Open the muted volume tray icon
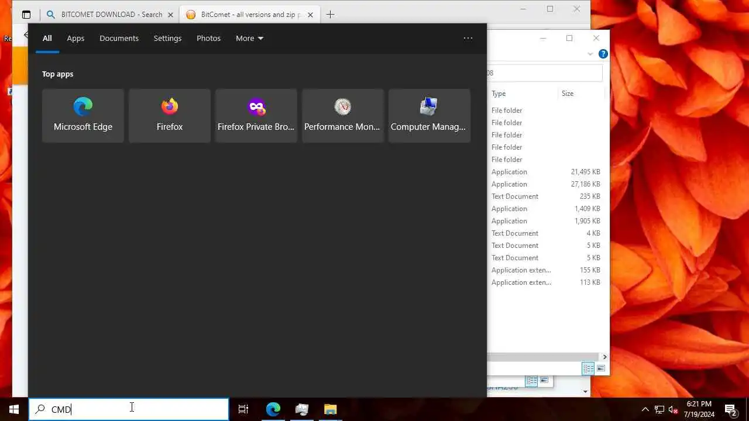749x421 pixels. click(x=674, y=409)
